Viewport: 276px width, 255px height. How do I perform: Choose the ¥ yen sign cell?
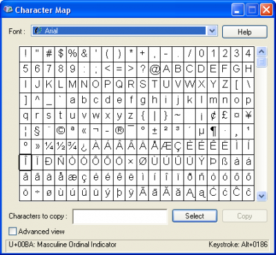click(x=248, y=116)
